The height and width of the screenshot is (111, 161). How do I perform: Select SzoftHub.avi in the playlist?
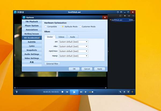click(x=122, y=20)
